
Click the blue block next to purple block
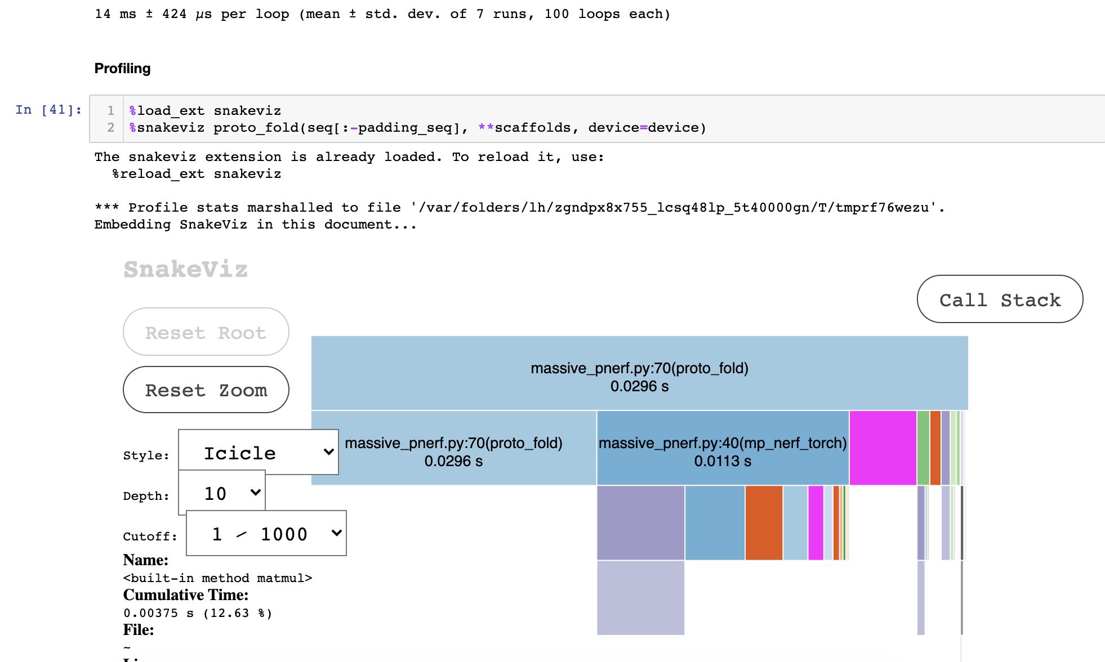click(715, 522)
